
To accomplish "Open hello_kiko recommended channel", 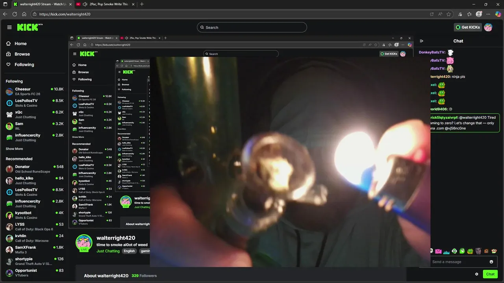I will pyautogui.click(x=35, y=180).
